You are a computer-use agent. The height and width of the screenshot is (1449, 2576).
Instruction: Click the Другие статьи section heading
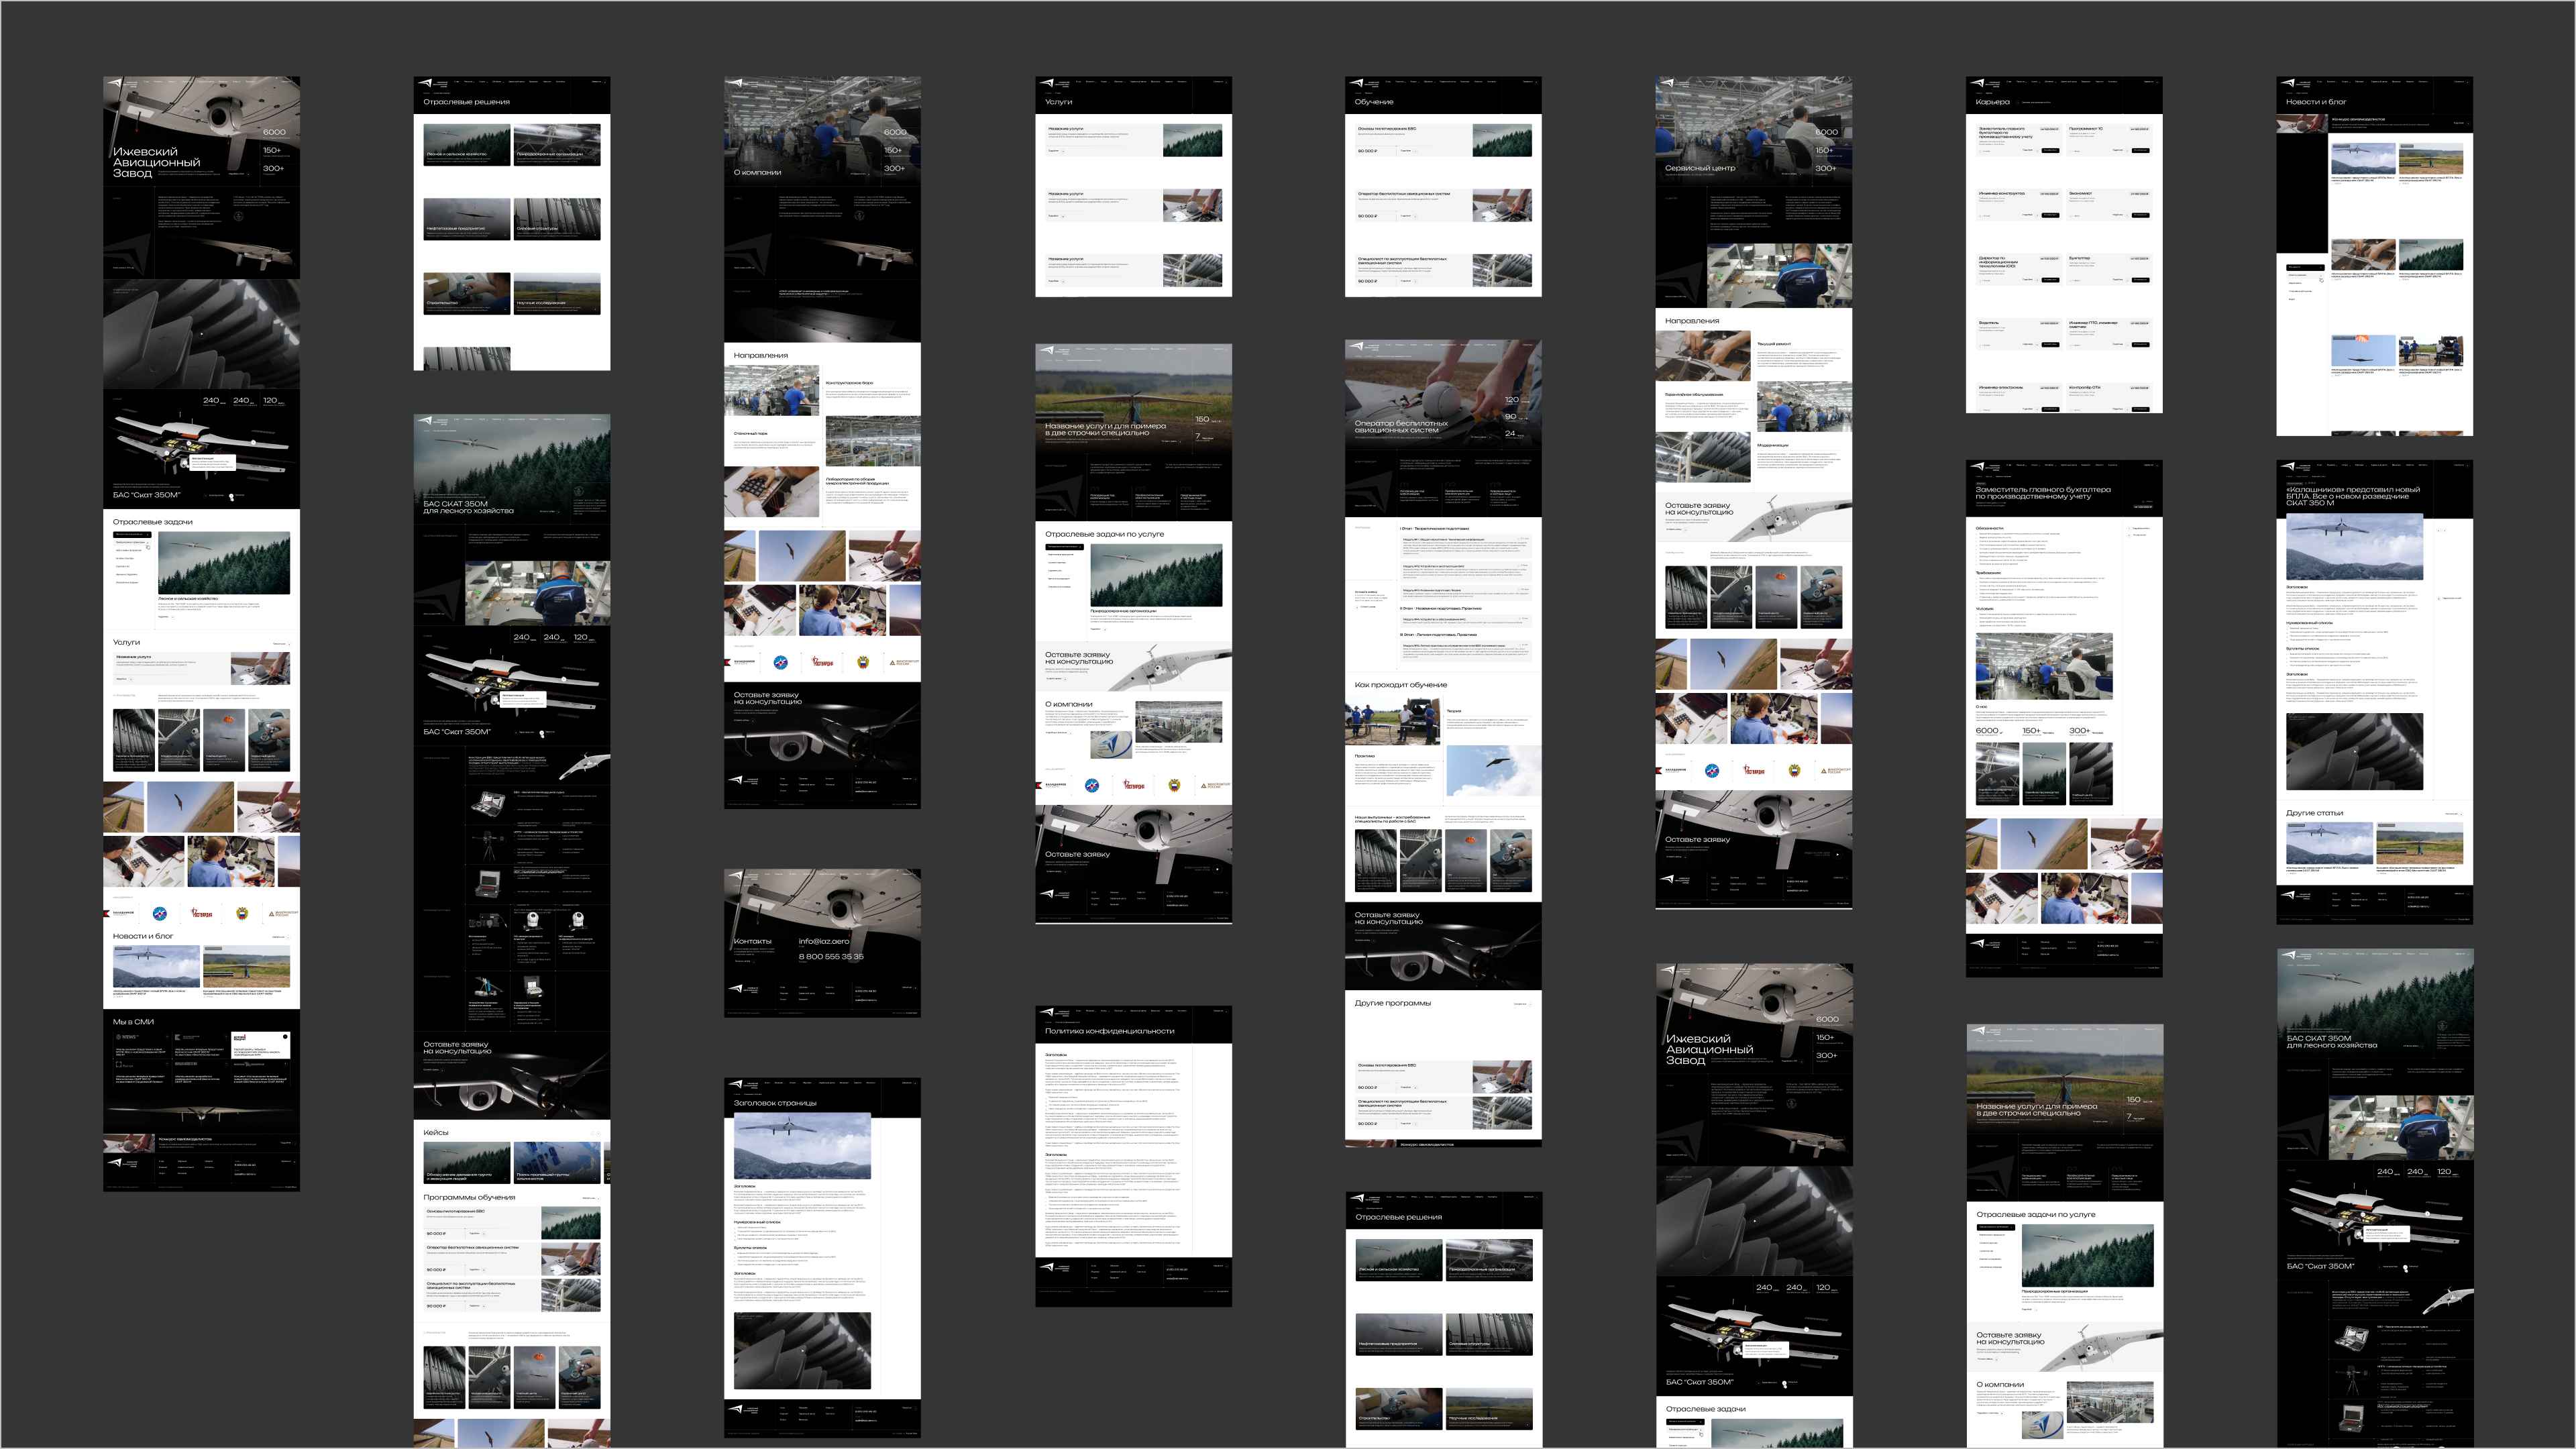[x=2314, y=813]
